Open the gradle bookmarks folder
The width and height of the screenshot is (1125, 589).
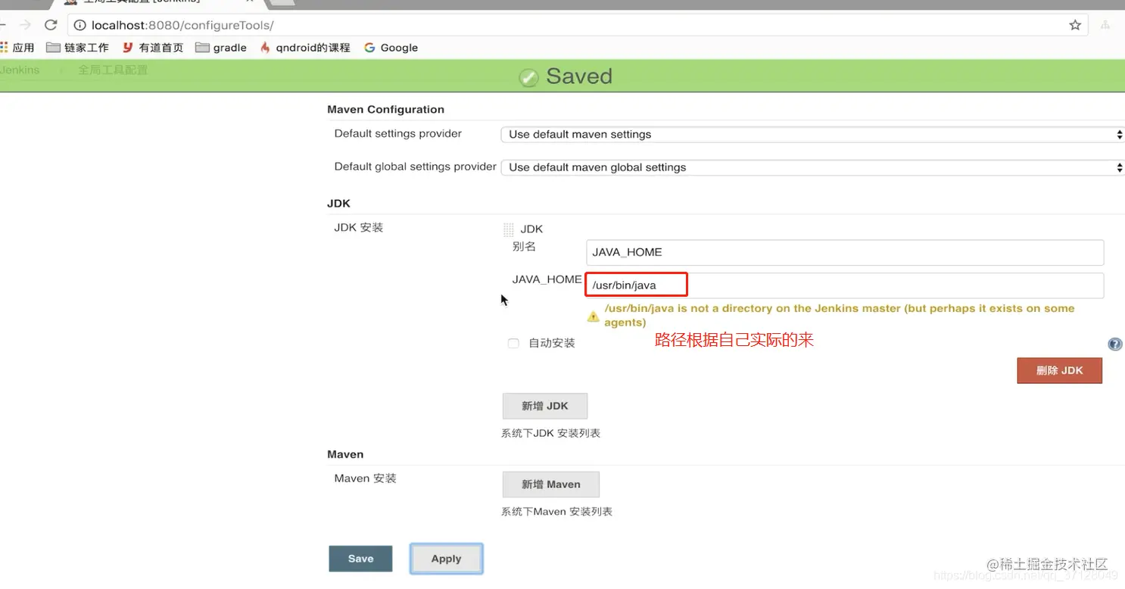(x=221, y=48)
